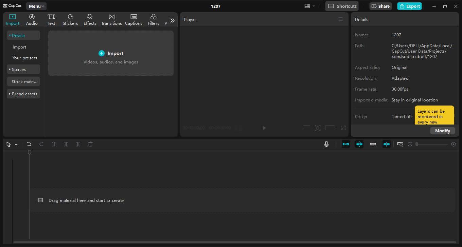Click the yellow layers tooltip
The width and height of the screenshot is (462, 247).
[x=434, y=115]
